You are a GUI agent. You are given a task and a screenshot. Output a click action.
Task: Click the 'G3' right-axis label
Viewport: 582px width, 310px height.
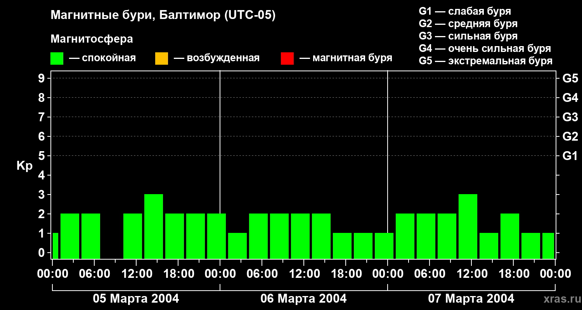click(570, 117)
